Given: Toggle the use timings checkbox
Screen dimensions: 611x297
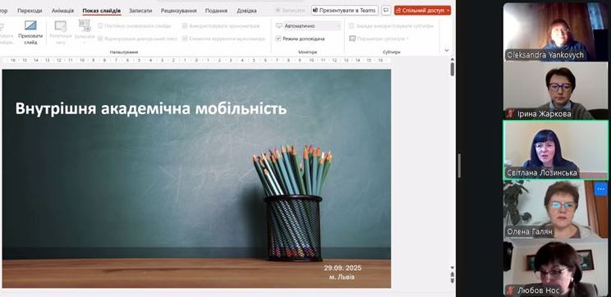Looking at the screenshot, I should 185,26.
